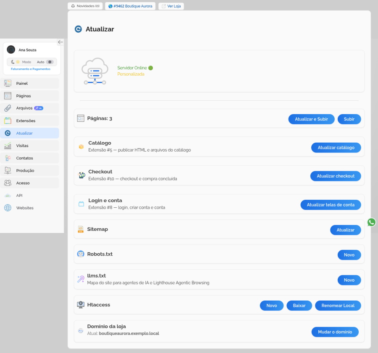Click the Checkout row icon
This screenshot has width=378, height=353.
click(x=81, y=175)
